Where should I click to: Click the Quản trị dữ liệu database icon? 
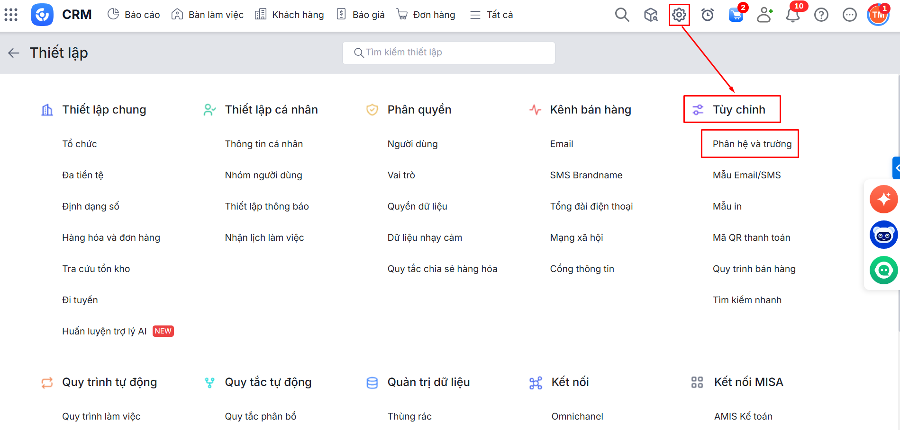click(x=373, y=383)
